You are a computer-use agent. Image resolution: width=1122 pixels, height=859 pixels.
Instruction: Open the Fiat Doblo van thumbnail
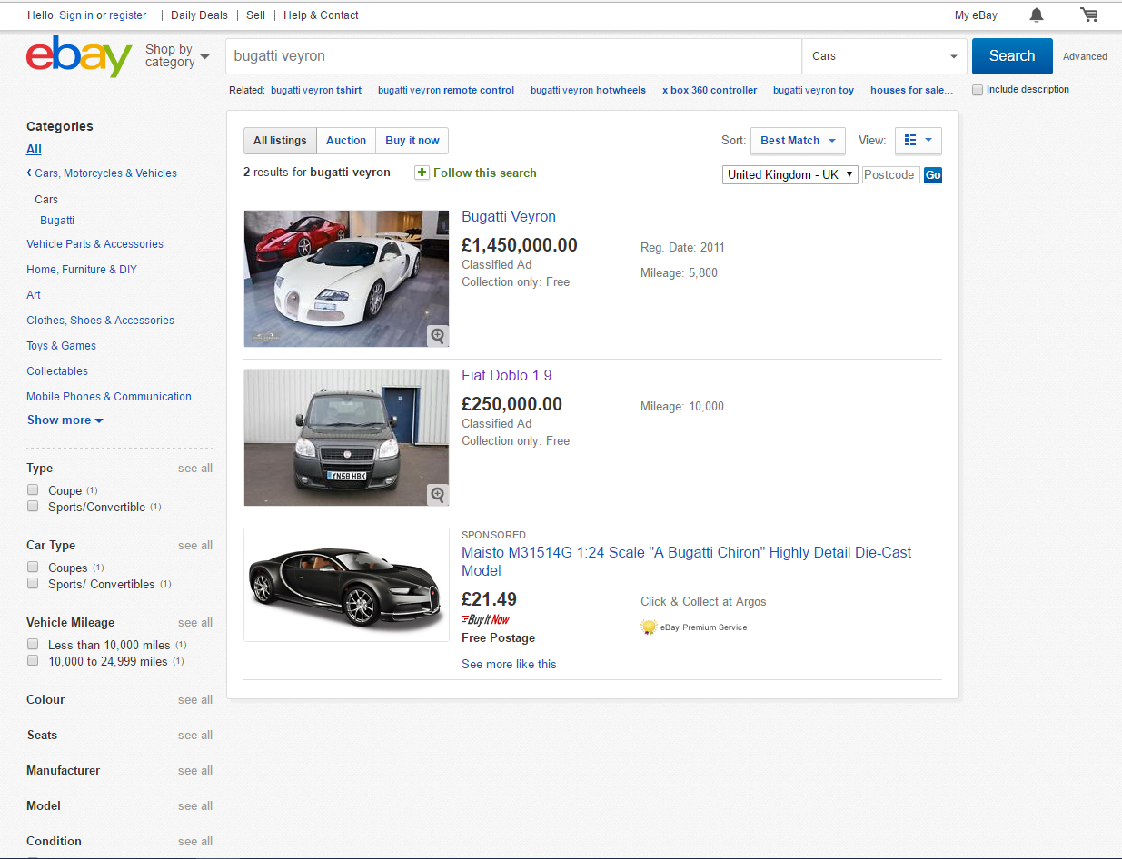346,438
